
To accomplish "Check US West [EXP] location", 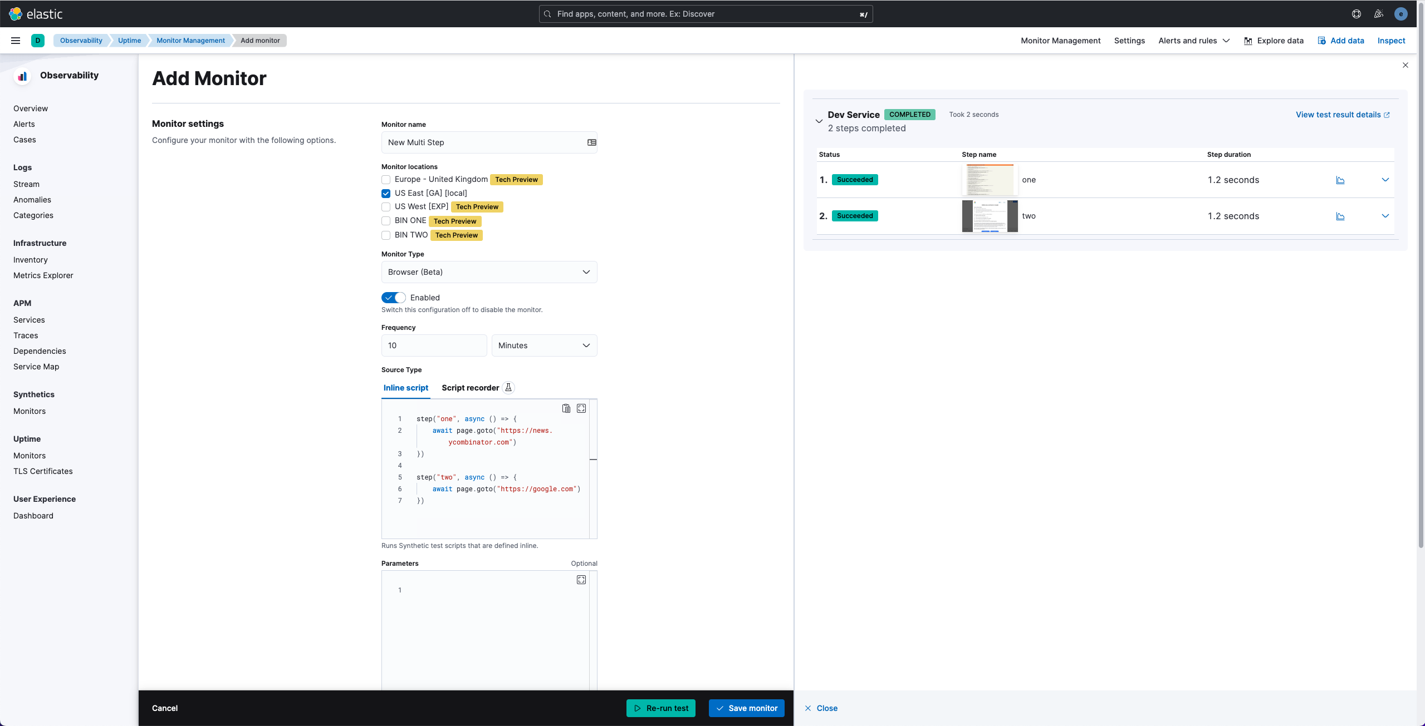I will click(x=386, y=207).
